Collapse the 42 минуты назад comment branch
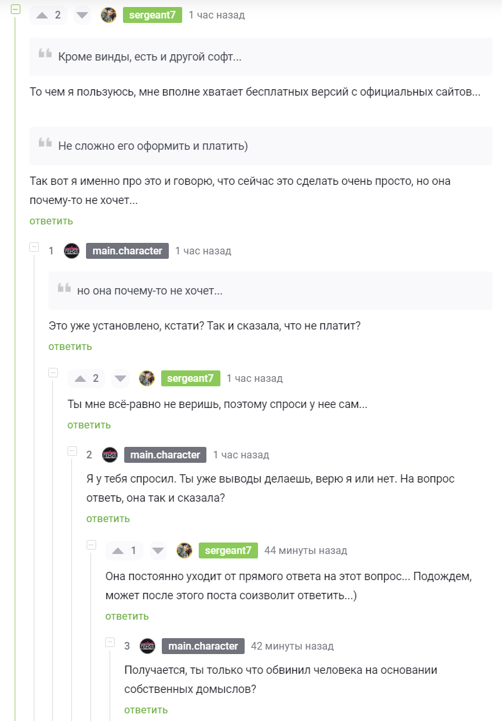502x721 pixels. pos(110,643)
